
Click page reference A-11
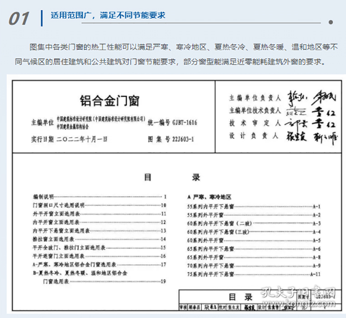pos(315,274)
